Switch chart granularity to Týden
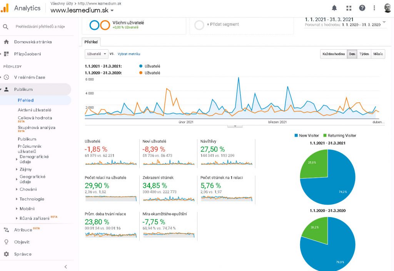The image size is (394, 271). [364, 54]
